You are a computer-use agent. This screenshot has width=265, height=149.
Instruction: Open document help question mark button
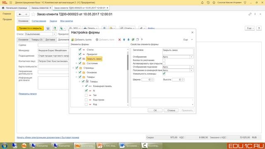(259, 28)
